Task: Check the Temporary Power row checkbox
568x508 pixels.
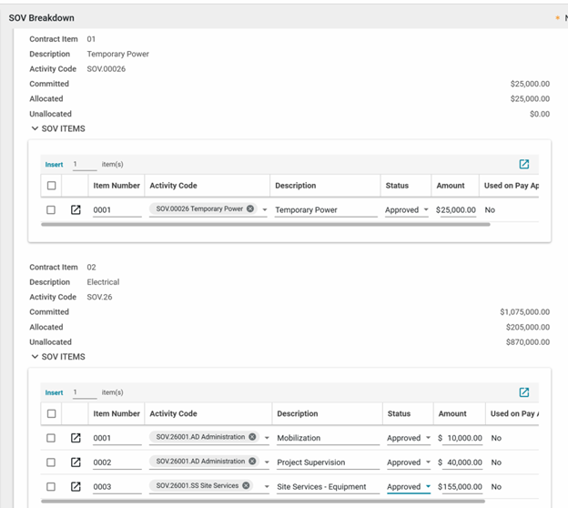Action: tap(51, 210)
